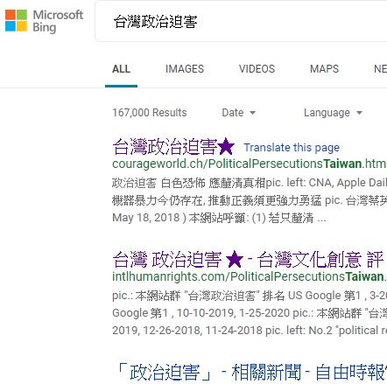Open 「政治迫害」相關新聞 自由時報 result
Viewport: 387px width, 384px height.
(x=252, y=373)
